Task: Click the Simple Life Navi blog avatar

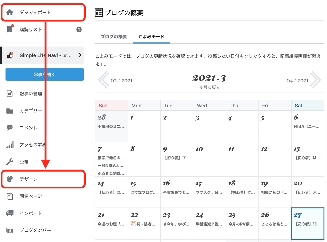Action: pyautogui.click(x=10, y=55)
